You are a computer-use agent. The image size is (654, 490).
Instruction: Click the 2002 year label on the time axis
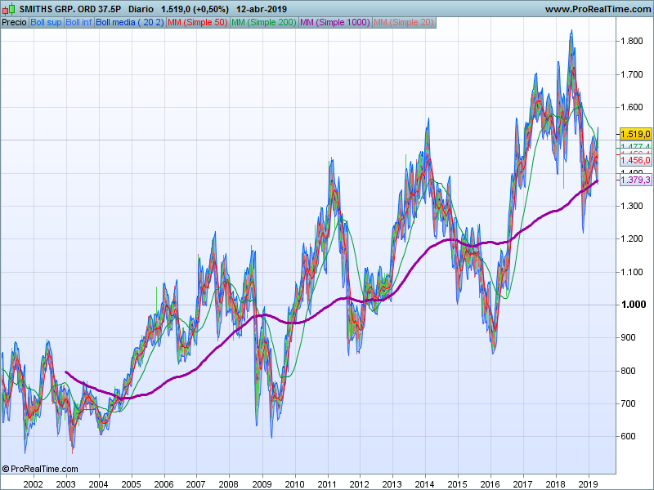33,484
